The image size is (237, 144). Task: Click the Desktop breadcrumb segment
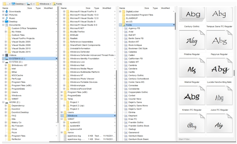pos(19,4)
